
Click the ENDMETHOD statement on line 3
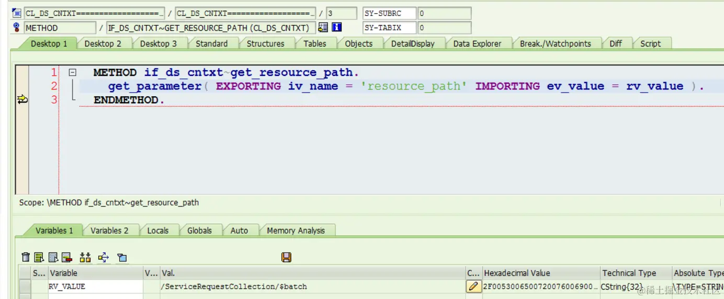pos(129,100)
